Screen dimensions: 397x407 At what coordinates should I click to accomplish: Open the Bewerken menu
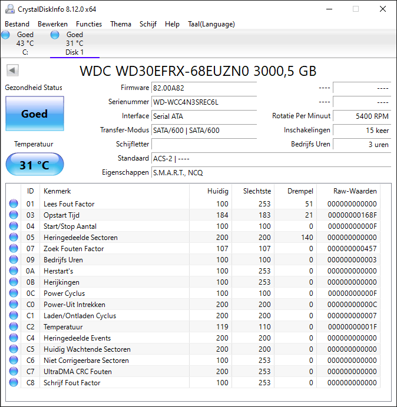[52, 24]
